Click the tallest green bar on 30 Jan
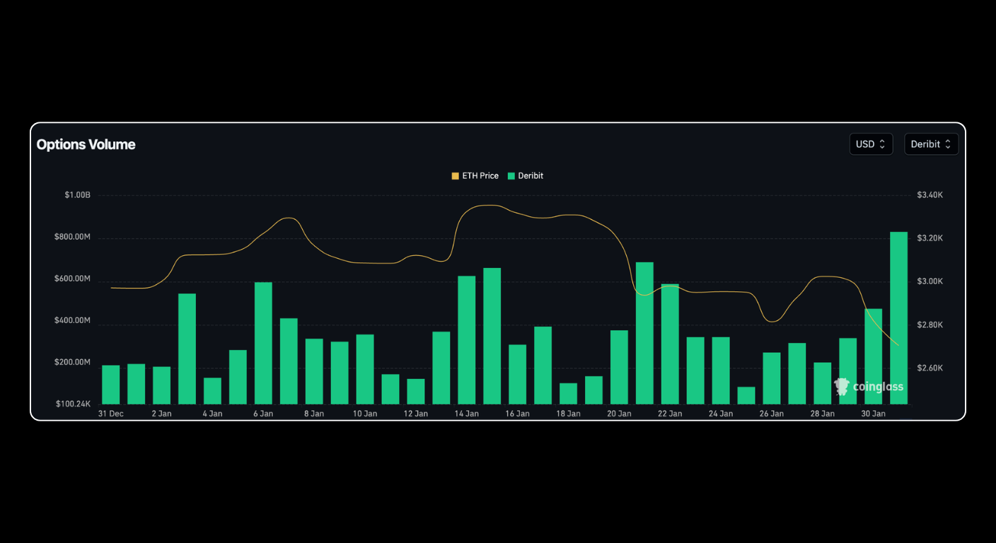The image size is (996, 543). [897, 318]
